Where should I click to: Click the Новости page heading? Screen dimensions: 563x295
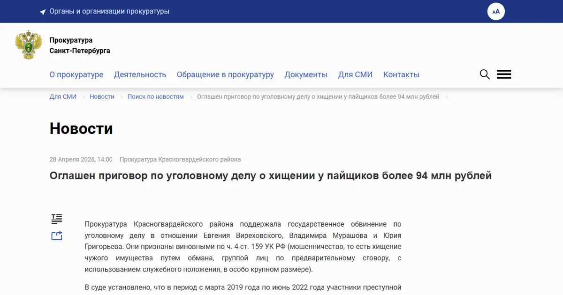click(x=81, y=128)
